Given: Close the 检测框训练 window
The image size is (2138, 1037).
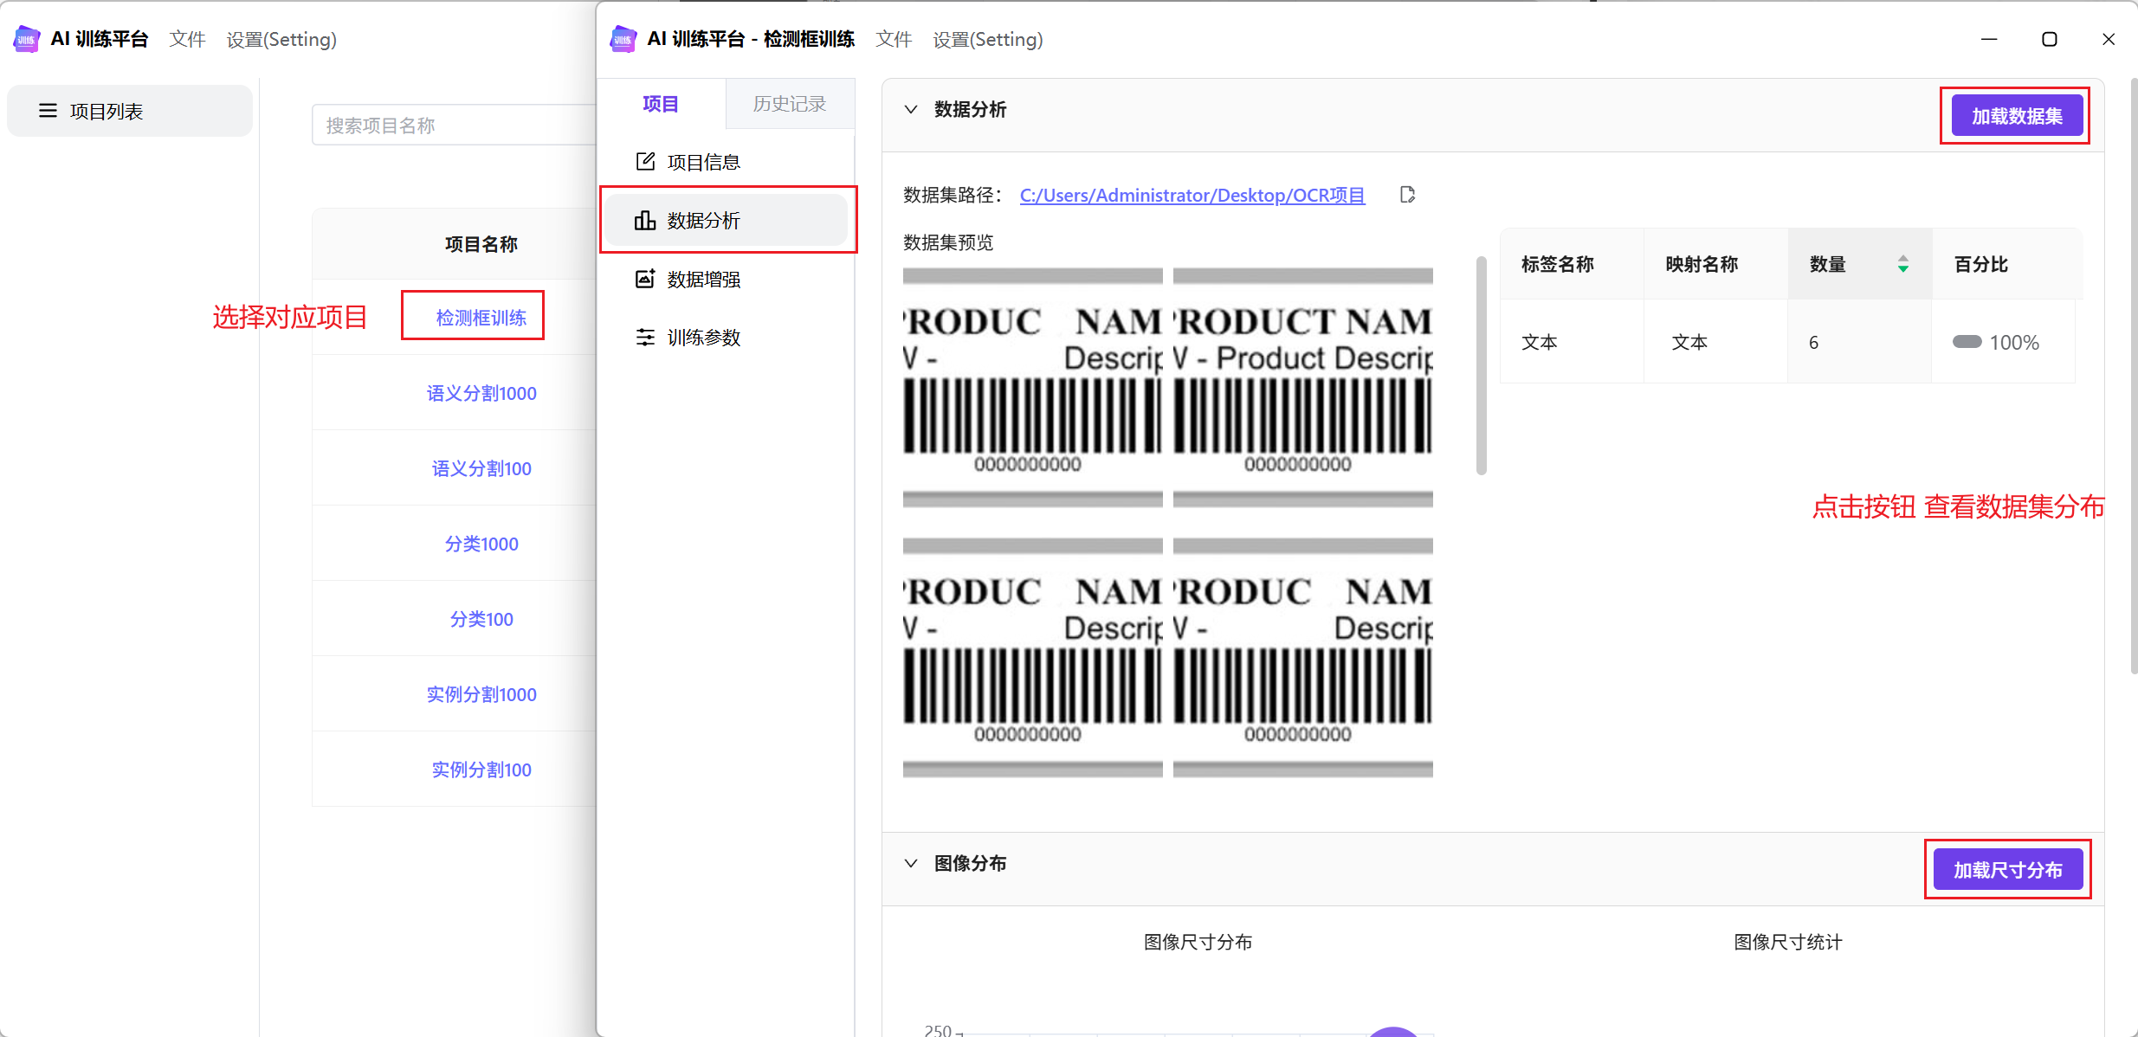Looking at the screenshot, I should tap(2109, 39).
